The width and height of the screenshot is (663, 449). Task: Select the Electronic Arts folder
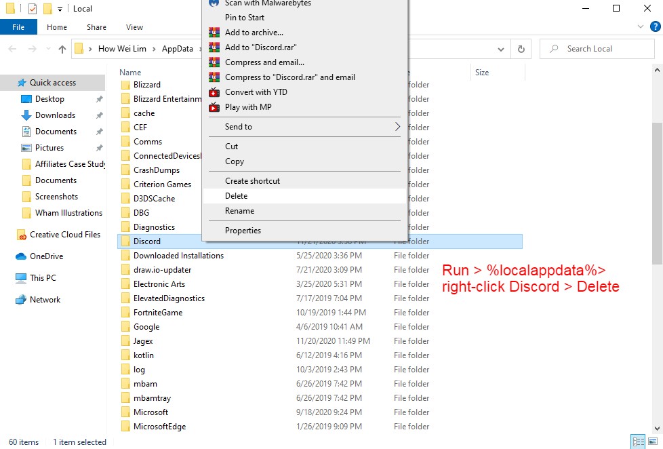[159, 284]
